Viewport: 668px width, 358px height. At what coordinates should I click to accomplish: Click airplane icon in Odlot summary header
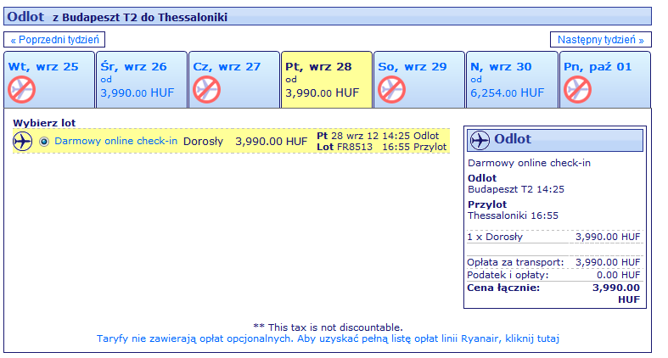[480, 140]
